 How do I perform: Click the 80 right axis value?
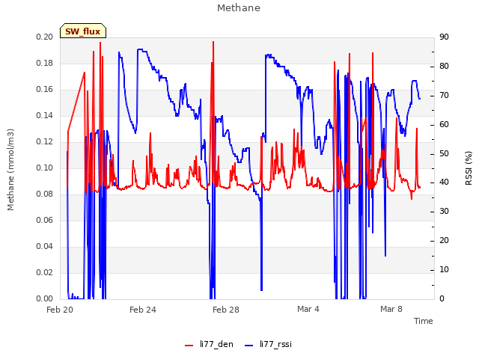(x=444, y=67)
